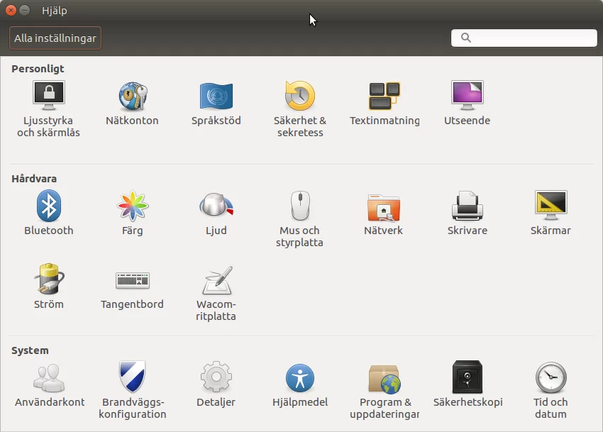This screenshot has width=603, height=432.
Task: Launch Textinmatning settings
Action: [x=385, y=96]
